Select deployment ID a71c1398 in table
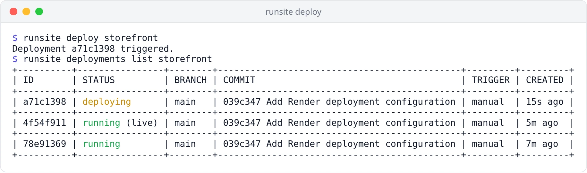 click(45, 102)
